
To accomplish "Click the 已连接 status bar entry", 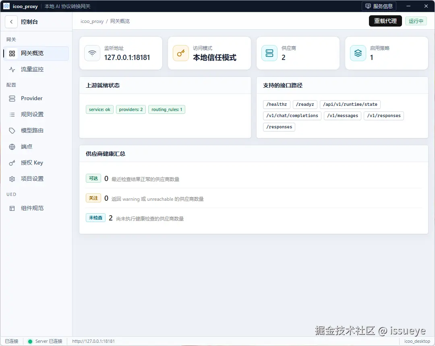I will [12, 341].
